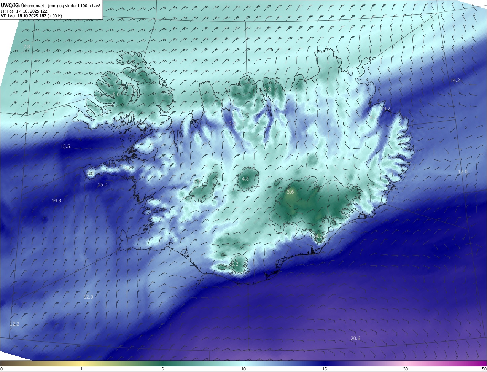This screenshot has width=487, height=372.
Task: Click the 3.6 value on Vatnajökull glacier
Action: (x=290, y=192)
